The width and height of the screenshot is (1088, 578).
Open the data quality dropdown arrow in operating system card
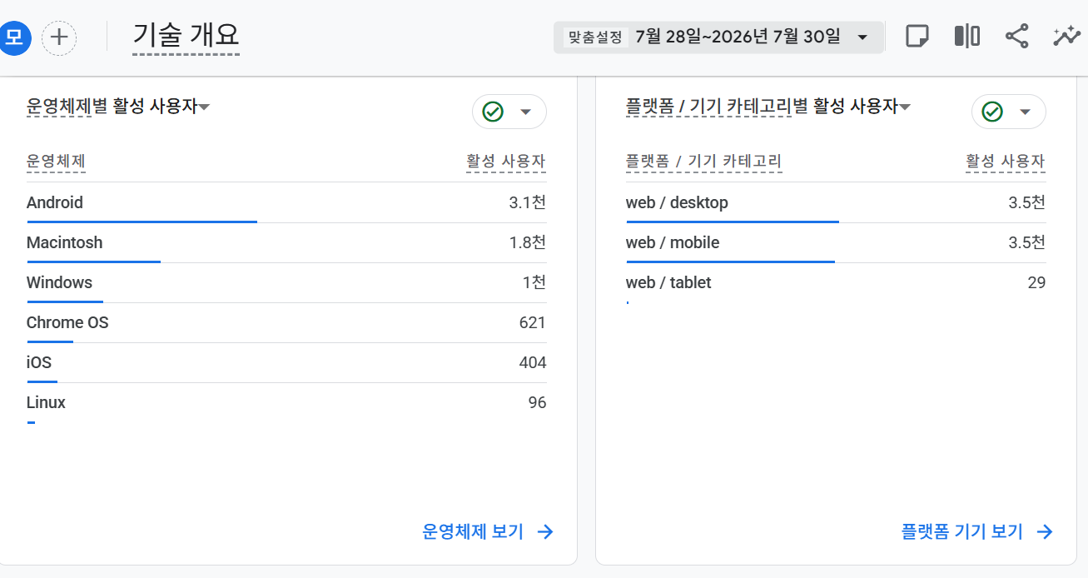pyautogui.click(x=525, y=112)
